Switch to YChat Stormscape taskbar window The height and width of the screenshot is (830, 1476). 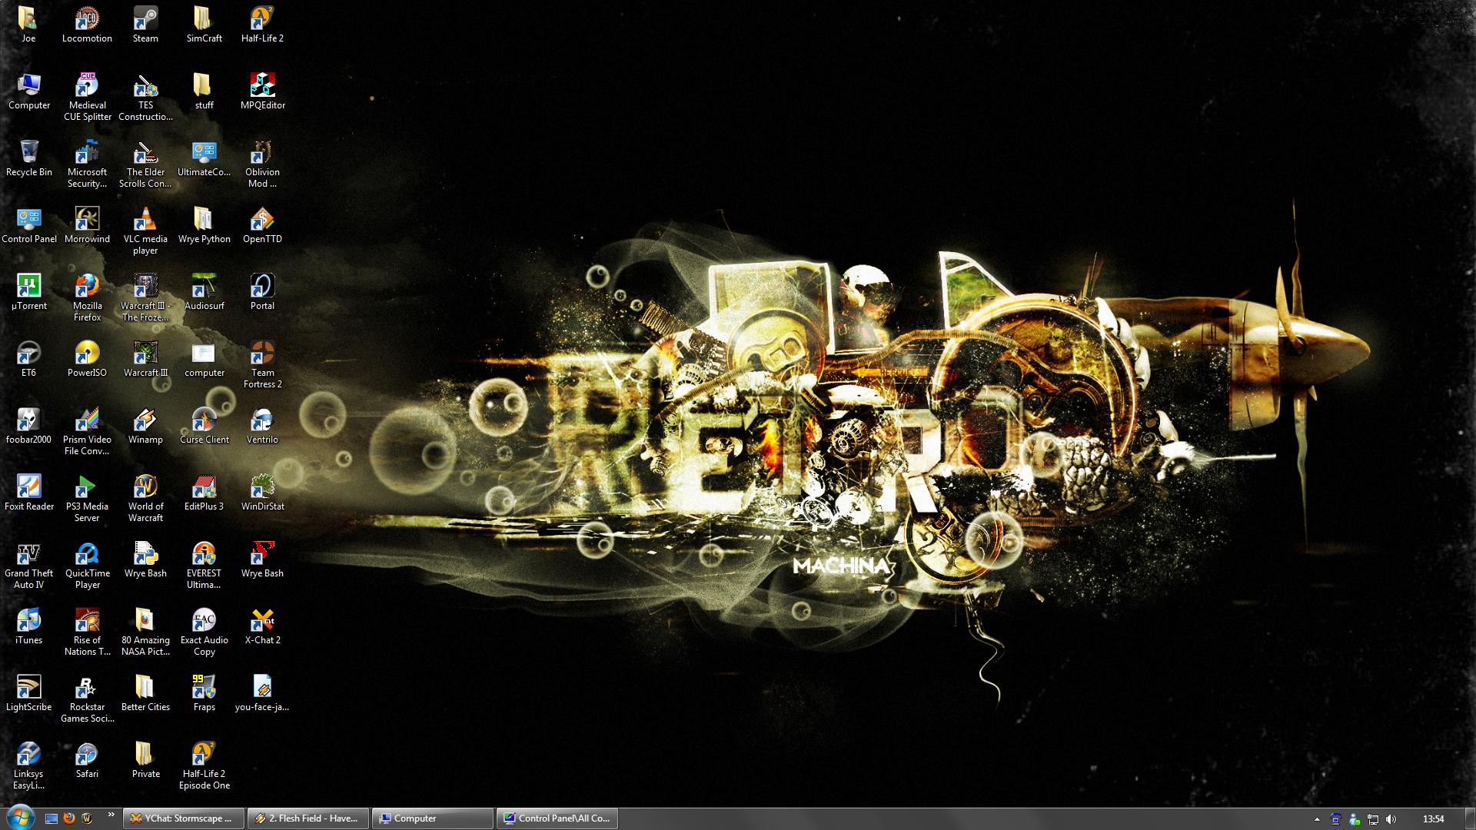point(183,818)
